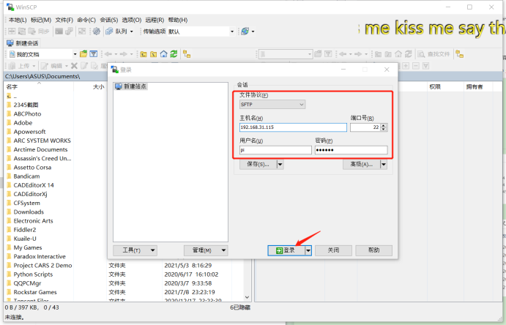Click the 保存(S)... save button
Screen dimensions: 506x325
tap(258, 165)
